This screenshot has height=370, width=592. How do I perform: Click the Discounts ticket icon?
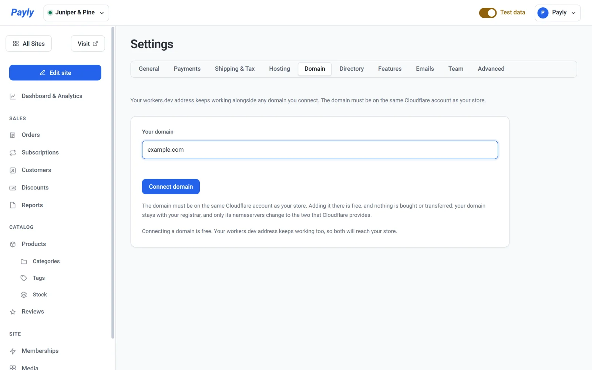coord(13,188)
